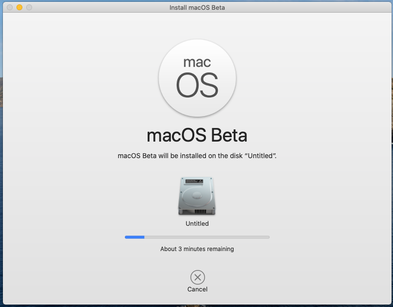393x307 pixels.
Task: Select the Untitled hard disk icon
Action: coord(197,196)
